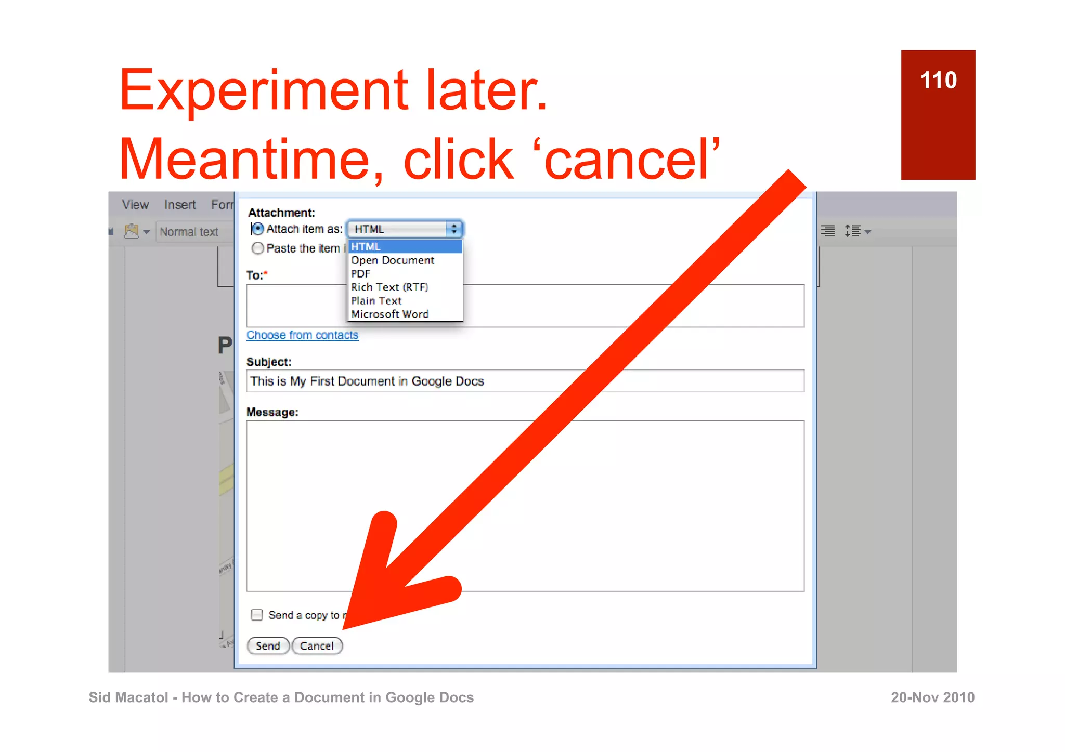This screenshot has width=1065, height=752.
Task: Choose Plain Text in the format list
Action: [x=406, y=301]
